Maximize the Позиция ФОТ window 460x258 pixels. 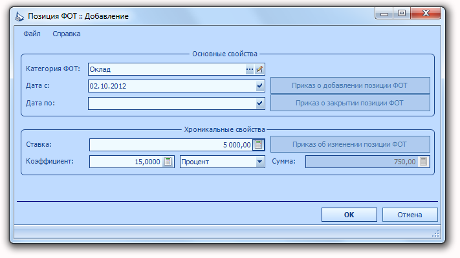pos(402,14)
